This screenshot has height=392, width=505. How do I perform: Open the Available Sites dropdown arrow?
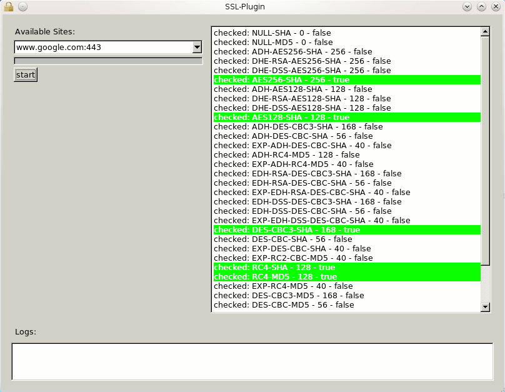(197, 48)
